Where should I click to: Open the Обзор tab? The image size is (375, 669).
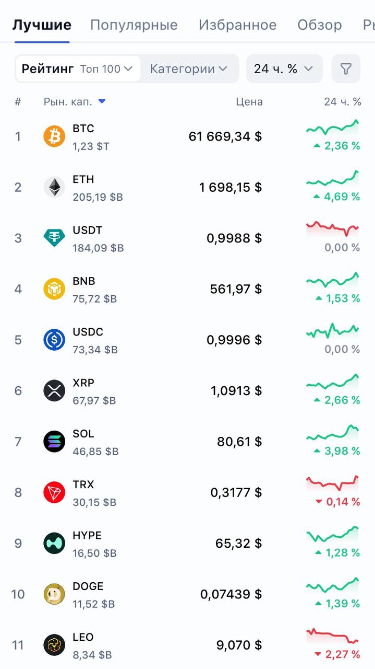320,25
